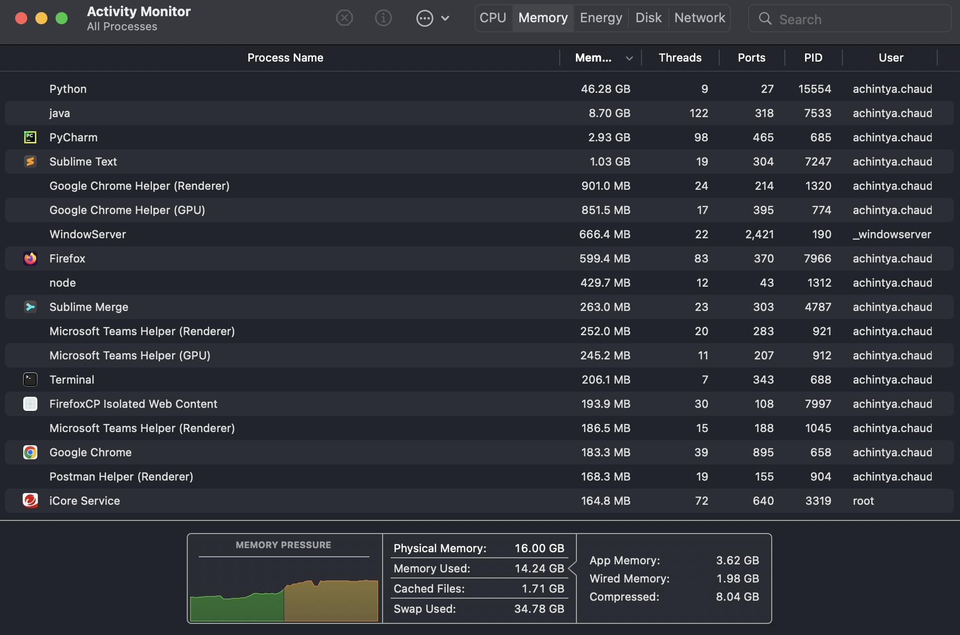The image size is (960, 635).
Task: Select the iCore Service process name
Action: pos(85,501)
